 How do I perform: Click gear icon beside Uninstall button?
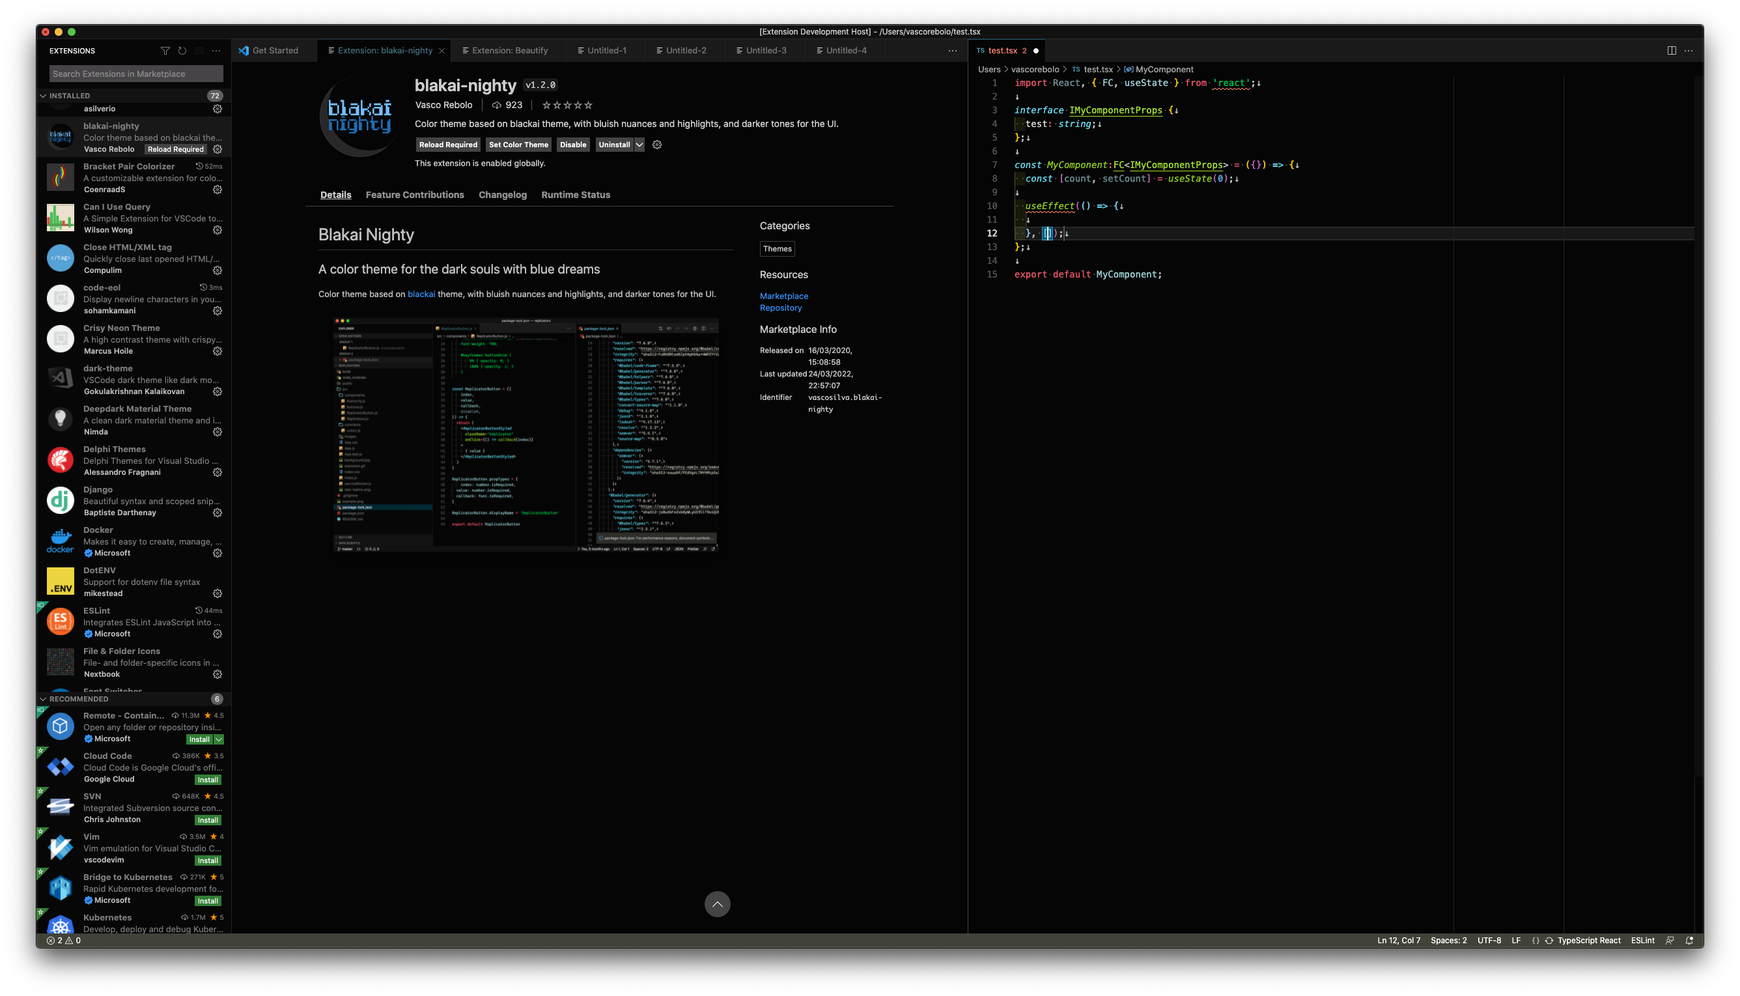(657, 145)
